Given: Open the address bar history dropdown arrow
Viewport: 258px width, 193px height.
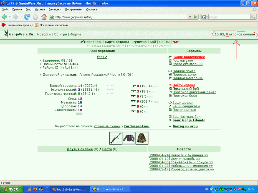Looking at the screenshot, I should coord(190,17).
